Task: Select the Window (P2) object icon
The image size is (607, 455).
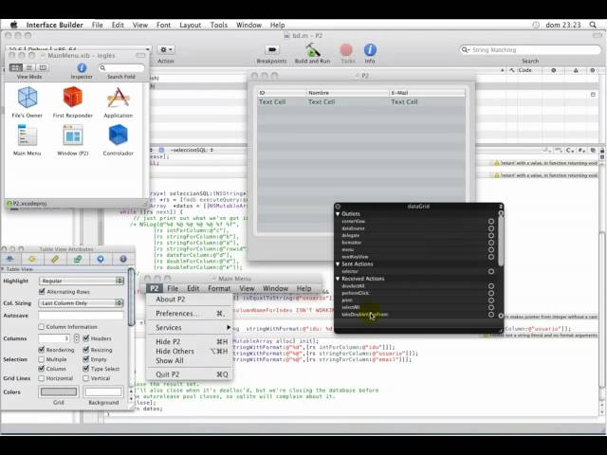Action: 73,135
